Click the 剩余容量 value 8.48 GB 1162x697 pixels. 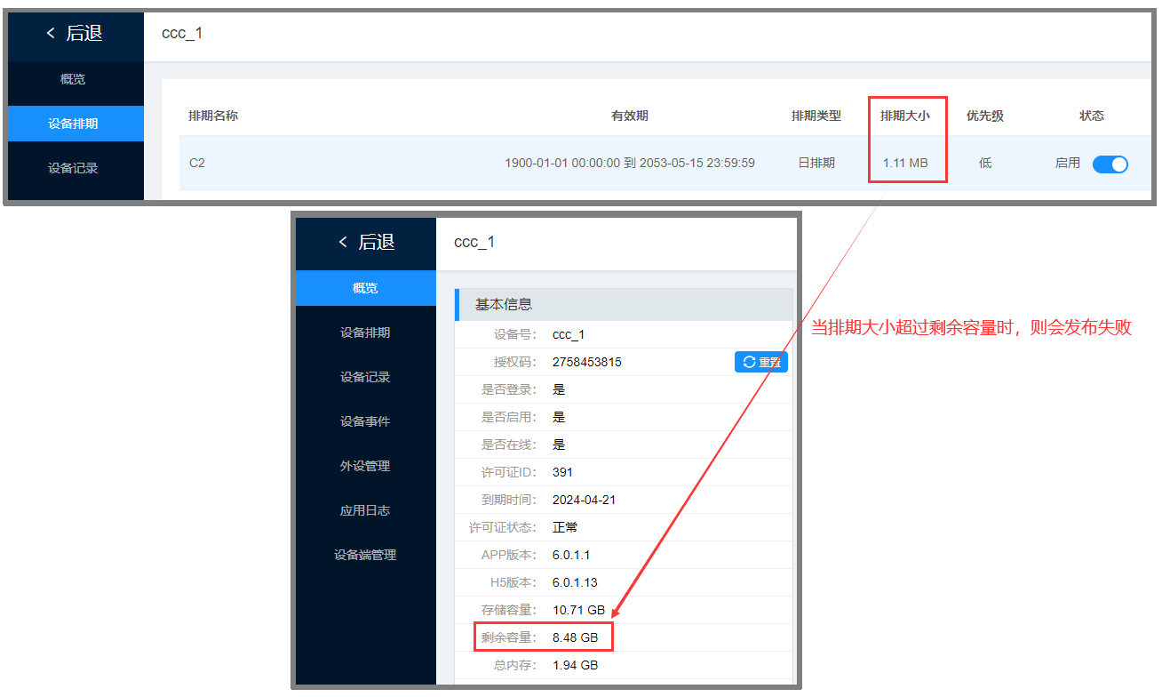pyautogui.click(x=576, y=637)
